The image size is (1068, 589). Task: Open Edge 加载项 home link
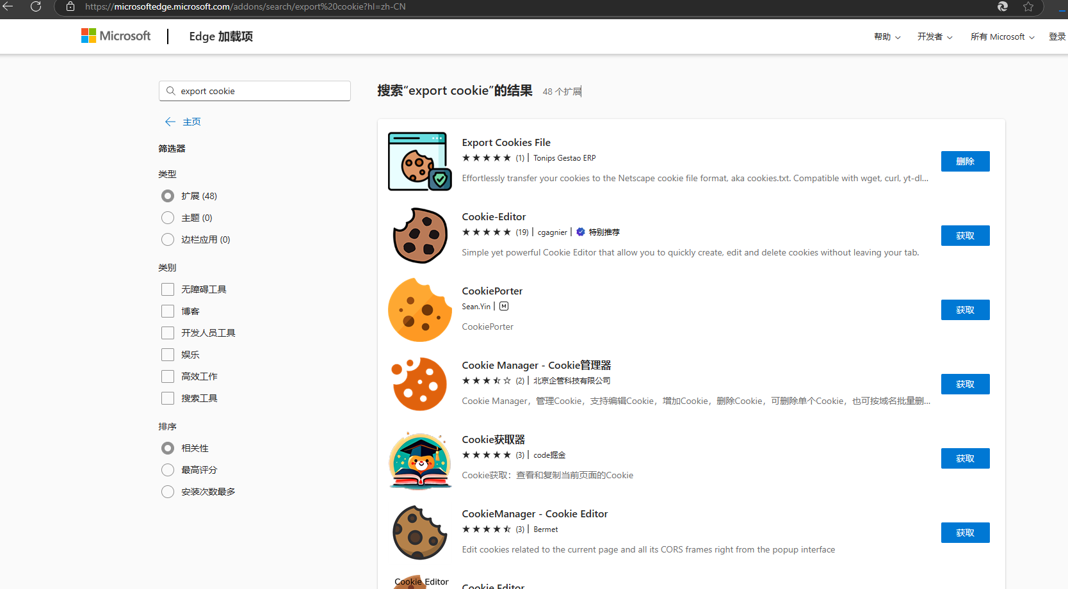pyautogui.click(x=221, y=36)
